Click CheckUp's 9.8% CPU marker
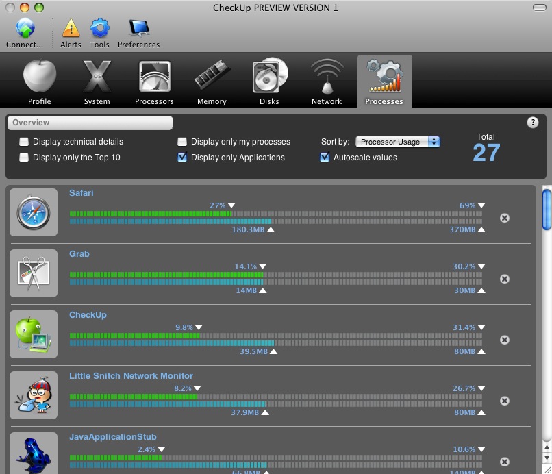Image resolution: width=552 pixels, height=474 pixels. coord(199,327)
